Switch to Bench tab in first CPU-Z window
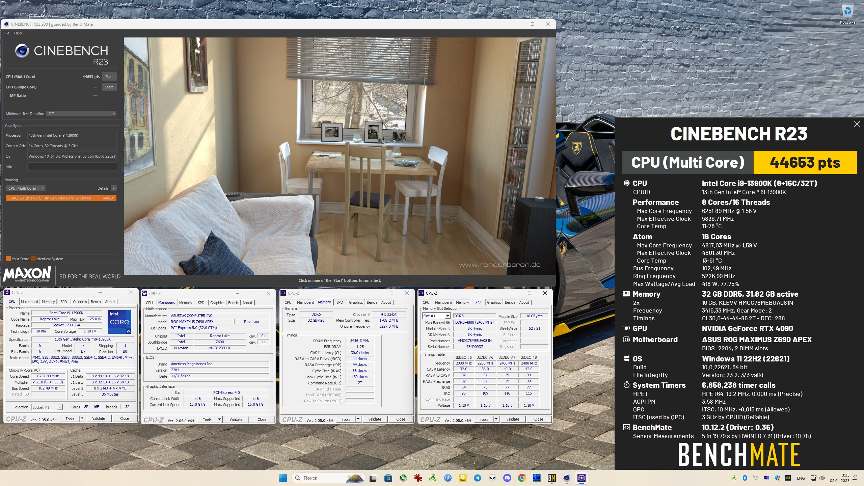Image resolution: width=864 pixels, height=486 pixels. click(x=96, y=302)
